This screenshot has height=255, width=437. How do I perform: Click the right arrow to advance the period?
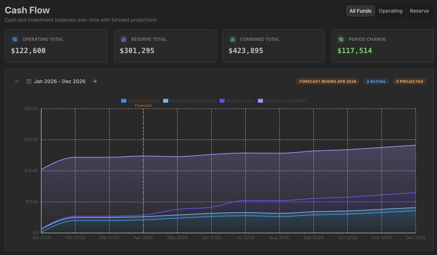(94, 81)
